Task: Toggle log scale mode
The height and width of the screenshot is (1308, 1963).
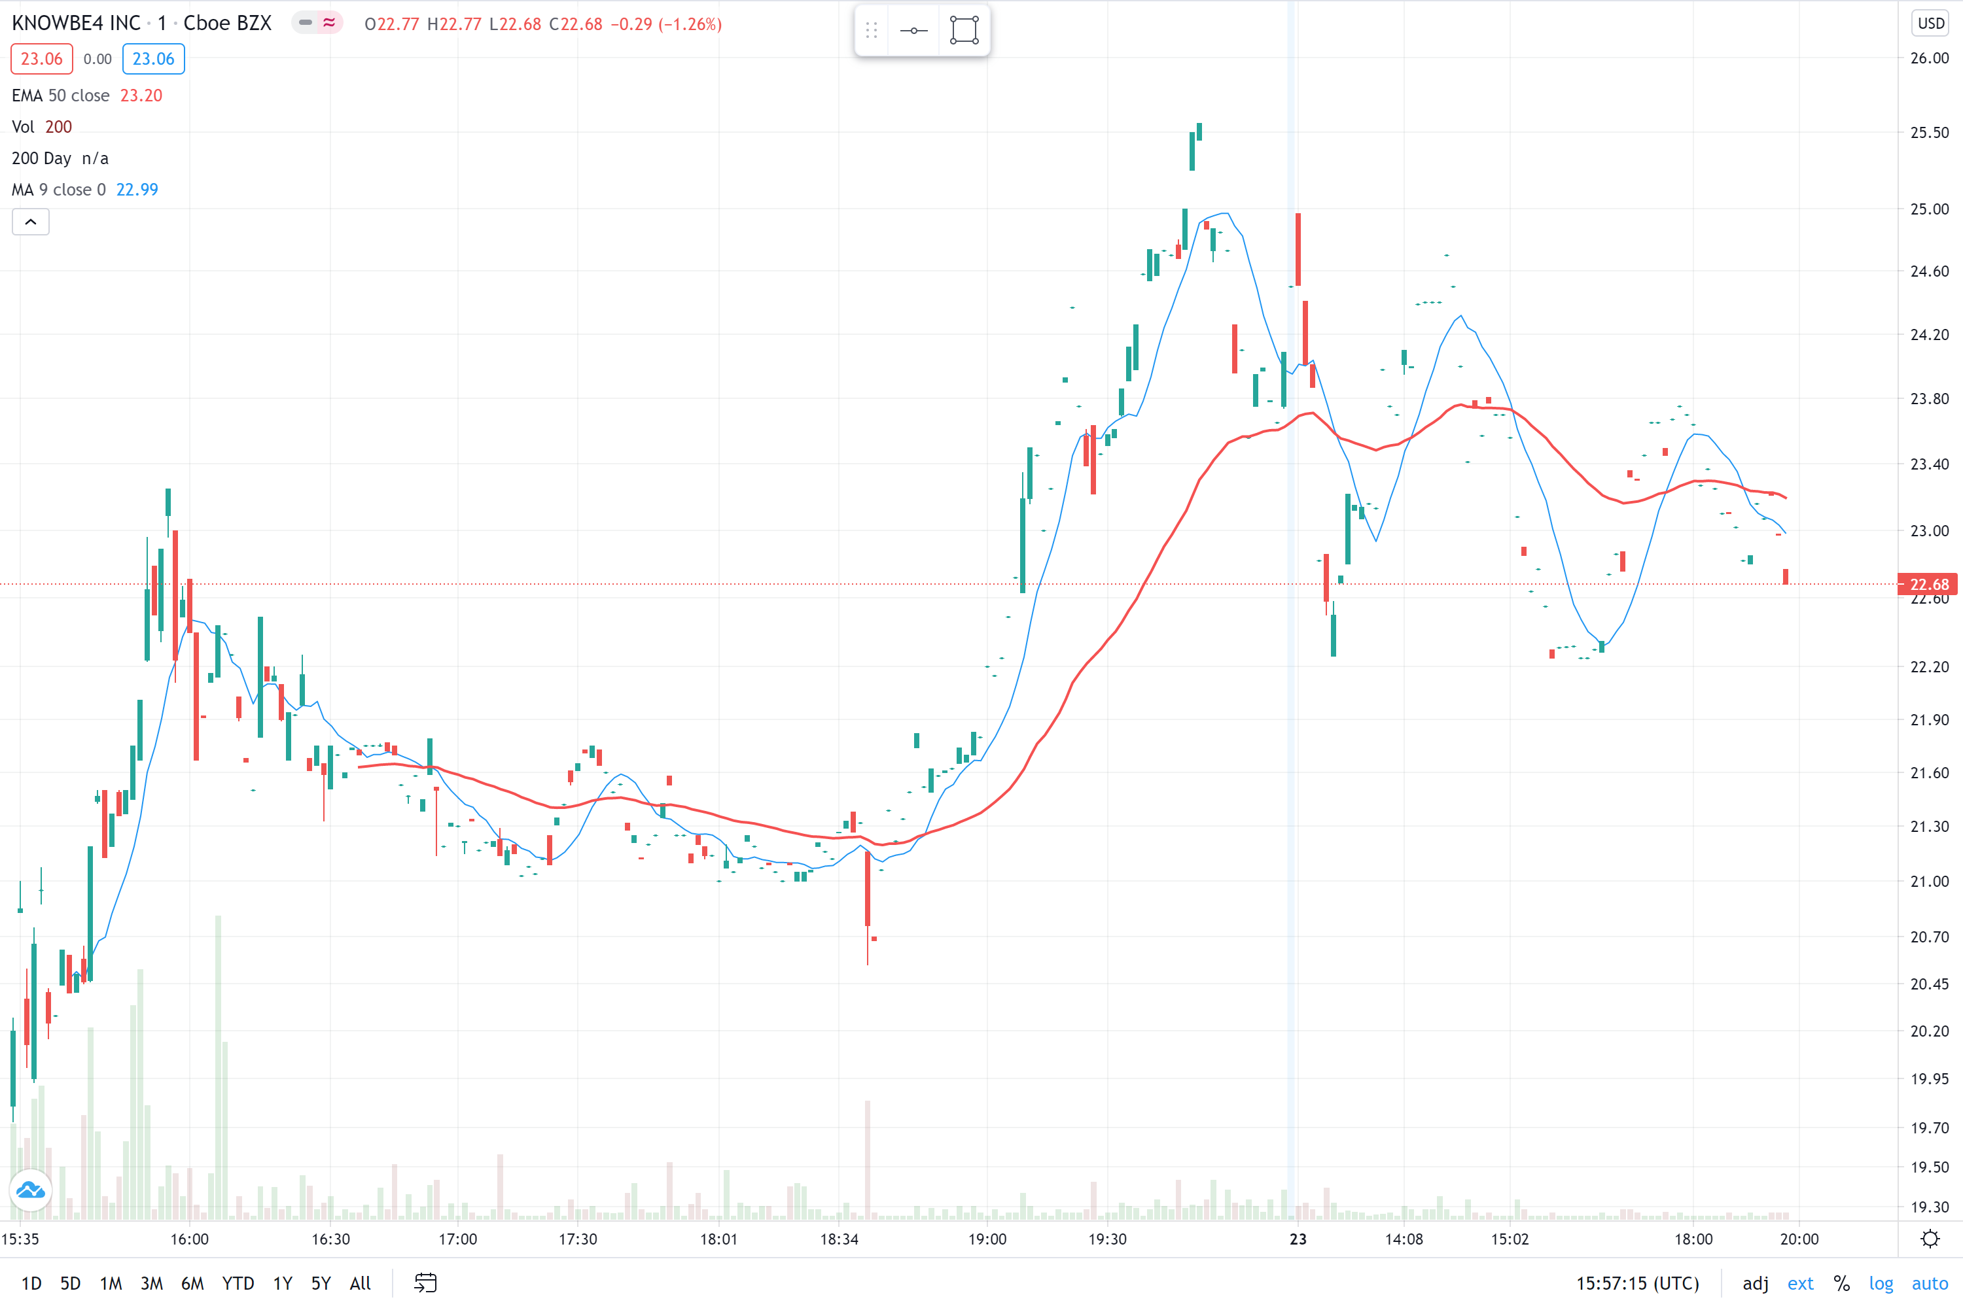Action: pos(1881,1283)
